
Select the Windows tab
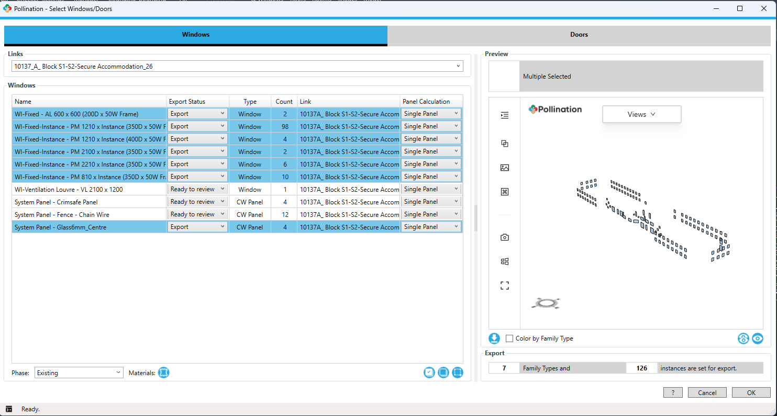tap(196, 35)
